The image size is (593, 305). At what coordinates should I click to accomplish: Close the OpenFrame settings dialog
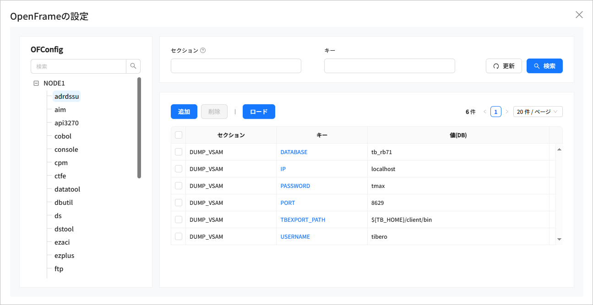[x=579, y=15]
